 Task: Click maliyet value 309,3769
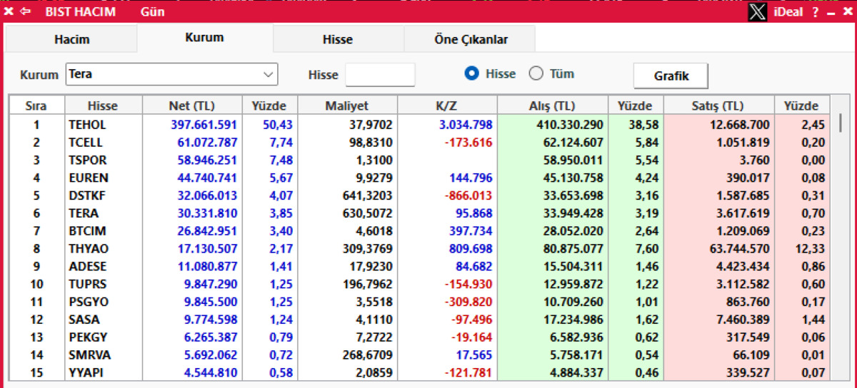tap(369, 249)
